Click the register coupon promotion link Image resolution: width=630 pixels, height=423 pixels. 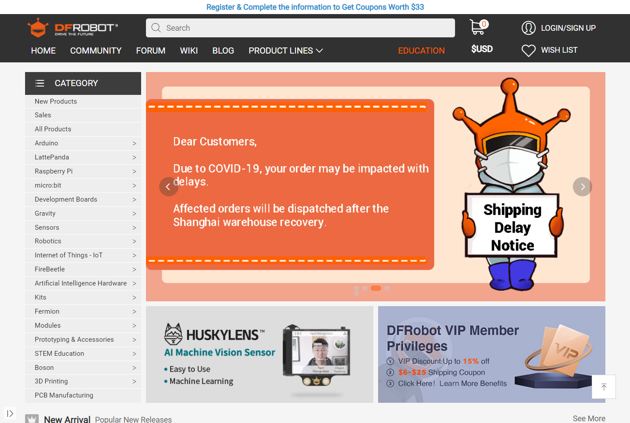(x=315, y=7)
